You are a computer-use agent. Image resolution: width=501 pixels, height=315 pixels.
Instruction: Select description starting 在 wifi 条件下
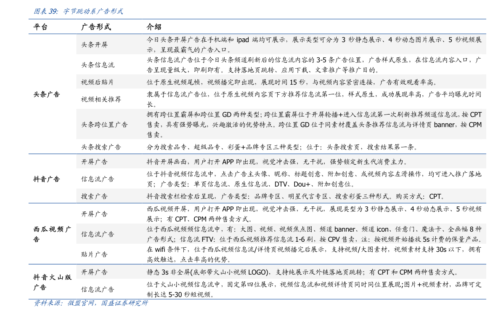[314, 254]
